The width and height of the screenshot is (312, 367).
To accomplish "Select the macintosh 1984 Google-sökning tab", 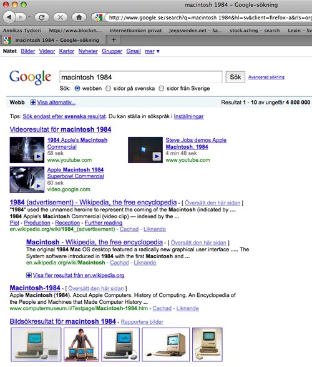I will [54, 40].
